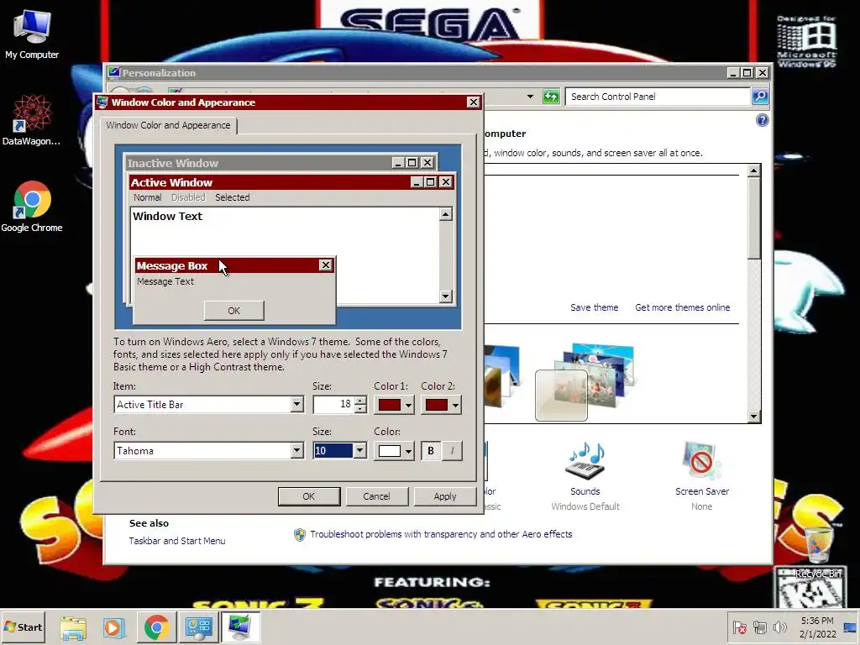Screen dimensions: 860x645
Task: Toggle Italic font style button
Action: point(452,451)
